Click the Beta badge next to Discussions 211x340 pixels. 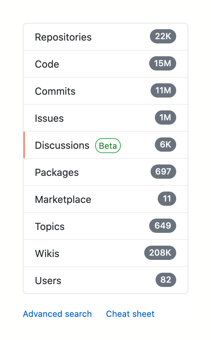[108, 145]
